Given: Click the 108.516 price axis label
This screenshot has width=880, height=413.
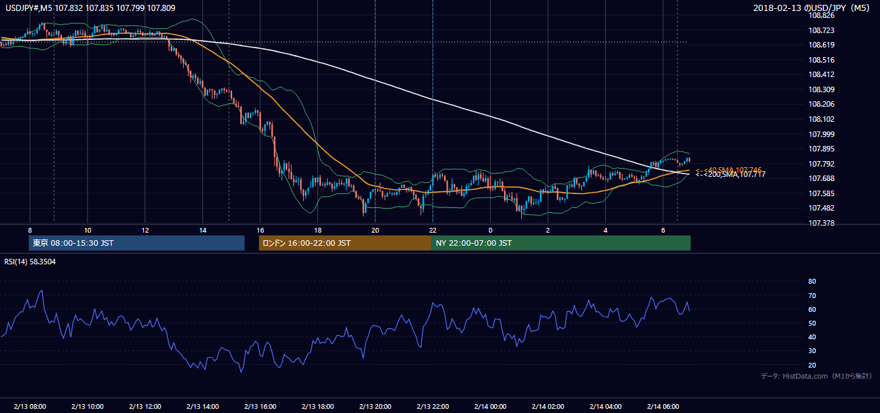Looking at the screenshot, I should pos(821,60).
